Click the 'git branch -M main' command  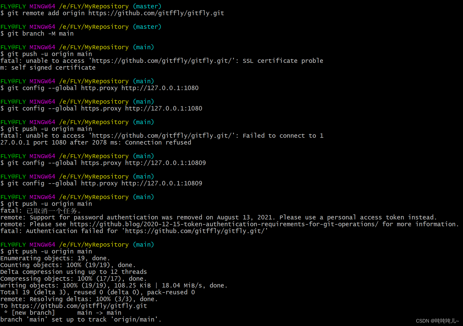tap(37, 34)
